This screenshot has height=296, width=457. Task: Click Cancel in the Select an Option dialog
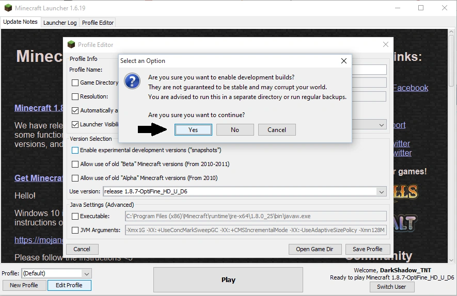click(x=277, y=130)
